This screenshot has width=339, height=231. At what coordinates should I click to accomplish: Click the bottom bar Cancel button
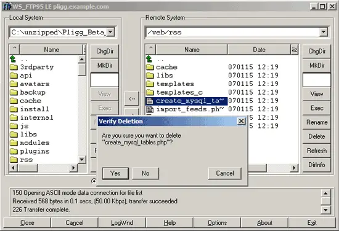tap(75, 222)
